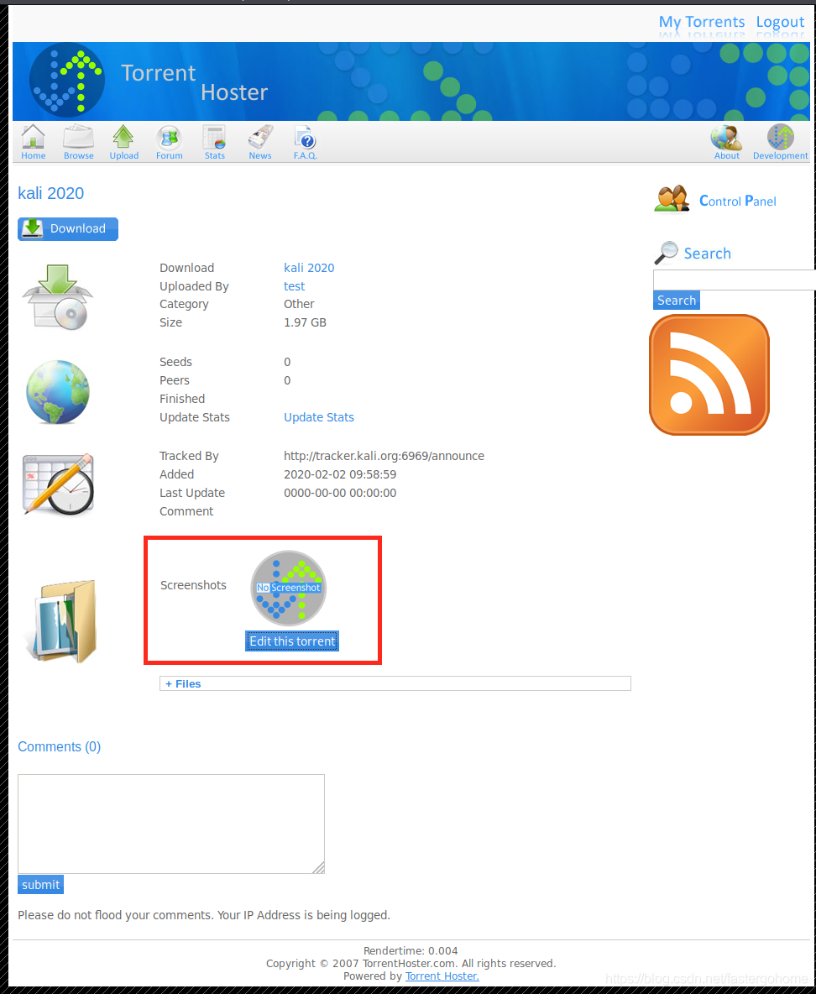Open the kali 2020 download link
816x994 pixels.
[309, 268]
